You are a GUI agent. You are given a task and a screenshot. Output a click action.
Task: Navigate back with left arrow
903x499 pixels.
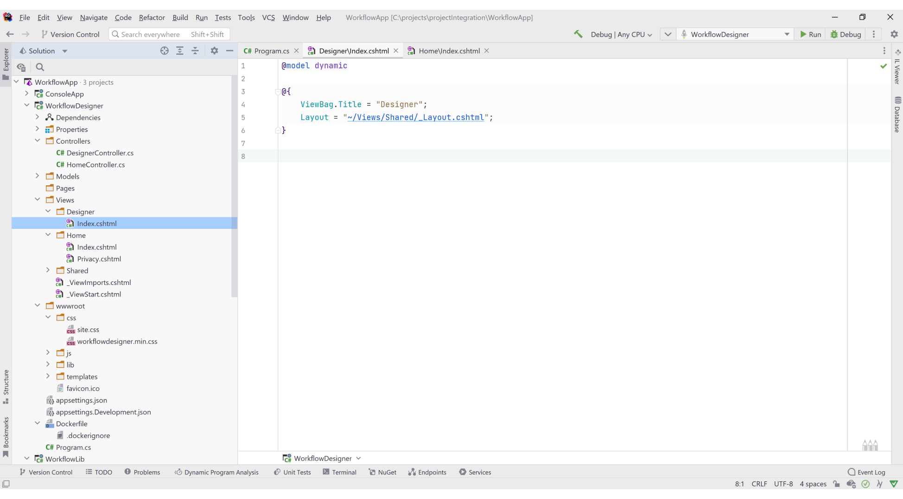click(x=10, y=34)
